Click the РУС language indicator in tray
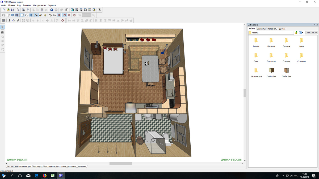The image size is (319, 179). 296,176
